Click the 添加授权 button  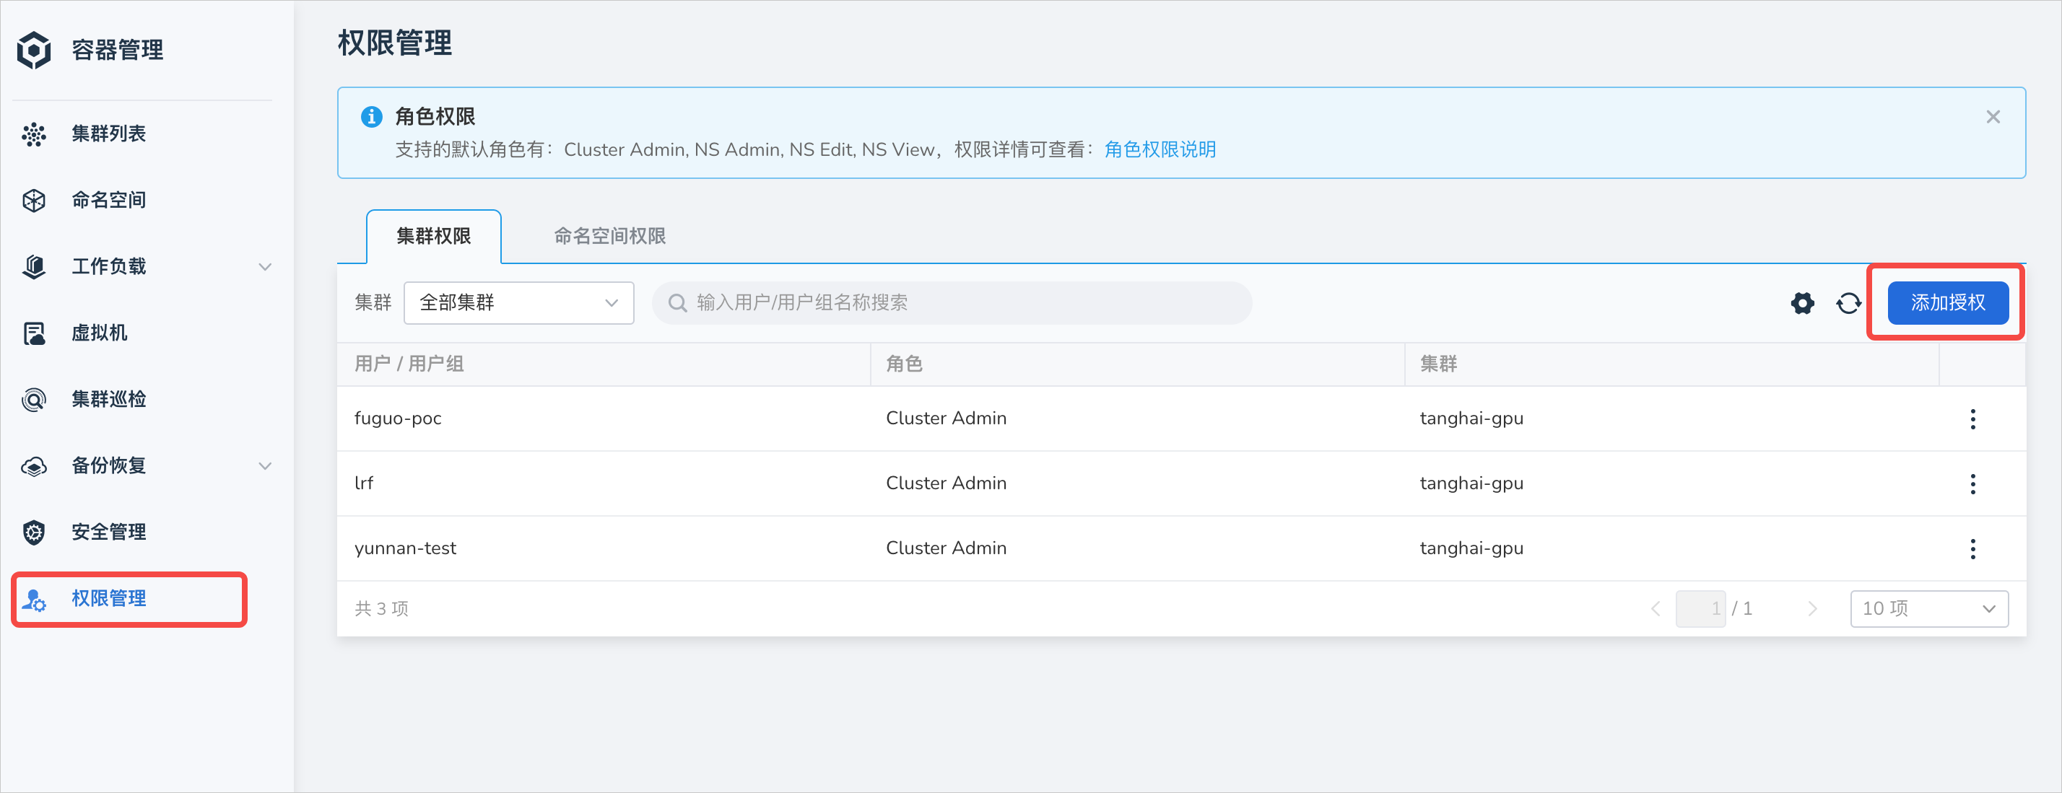[x=1947, y=303]
